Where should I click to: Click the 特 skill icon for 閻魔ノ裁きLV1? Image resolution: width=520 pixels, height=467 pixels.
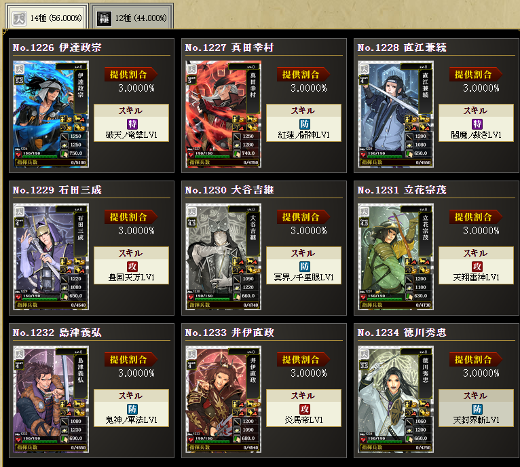tap(477, 124)
